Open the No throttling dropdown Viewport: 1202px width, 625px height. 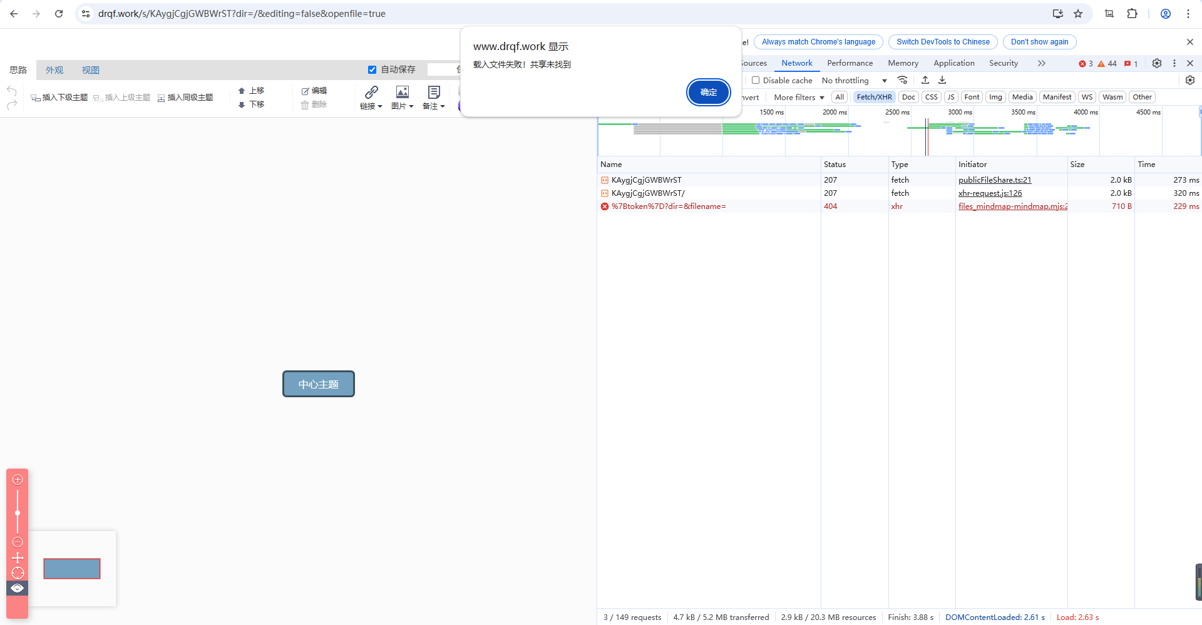855,81
